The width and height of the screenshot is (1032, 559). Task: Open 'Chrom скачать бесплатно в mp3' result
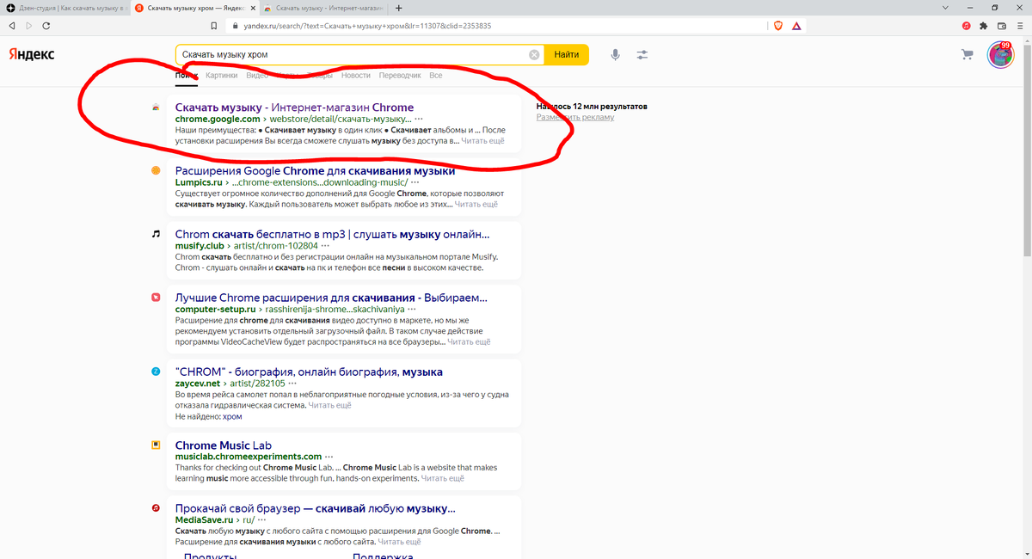(332, 234)
